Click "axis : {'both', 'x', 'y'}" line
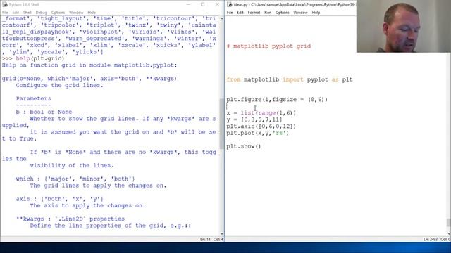The image size is (451, 253). 59,199
